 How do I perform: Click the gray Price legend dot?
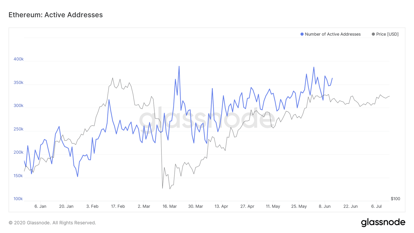point(373,34)
